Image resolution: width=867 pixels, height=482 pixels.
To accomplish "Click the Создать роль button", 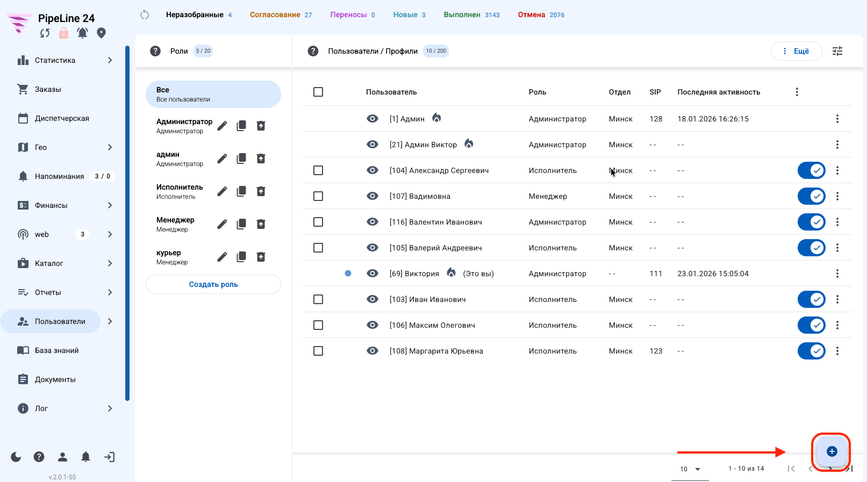I will point(213,284).
